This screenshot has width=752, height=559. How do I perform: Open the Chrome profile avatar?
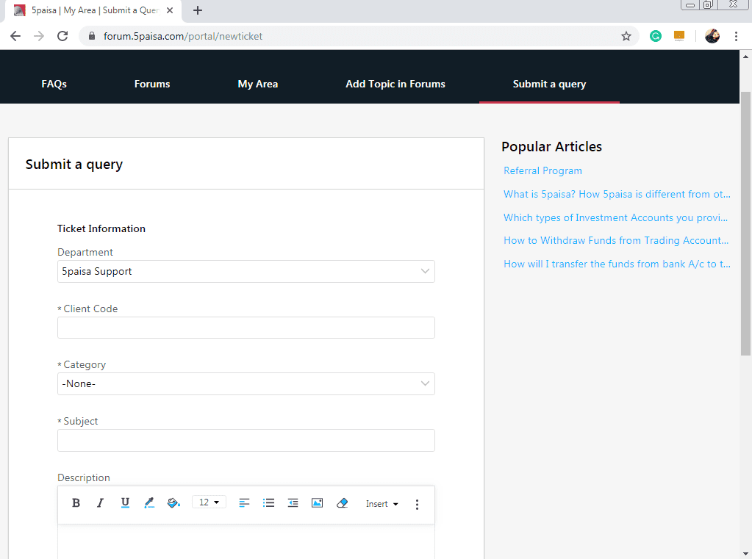pyautogui.click(x=712, y=36)
